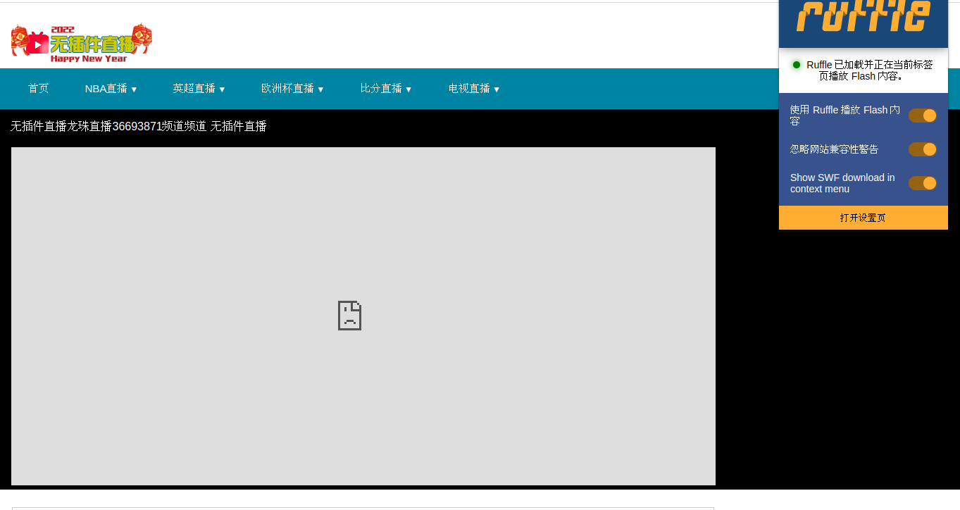Disable Show SWF download in context menu
This screenshot has width=960, height=510.
[922, 183]
